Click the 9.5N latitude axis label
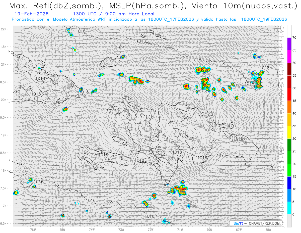 (x=4, y=117)
